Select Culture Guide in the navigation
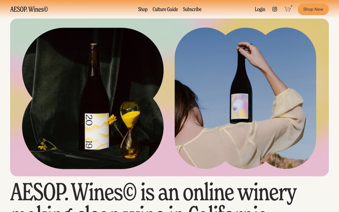Screen dimensions: 339x212 [x=165, y=9]
